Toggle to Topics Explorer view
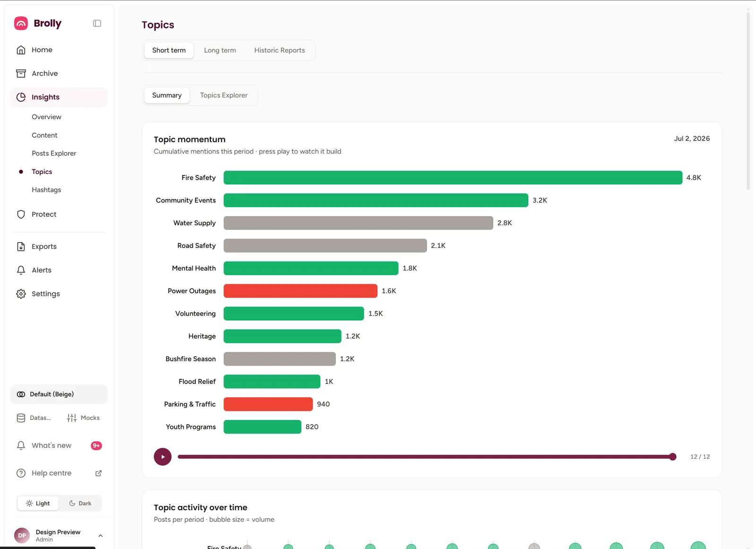The image size is (756, 549). (223, 95)
